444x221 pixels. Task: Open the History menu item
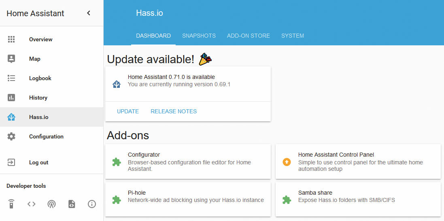pyautogui.click(x=51, y=98)
